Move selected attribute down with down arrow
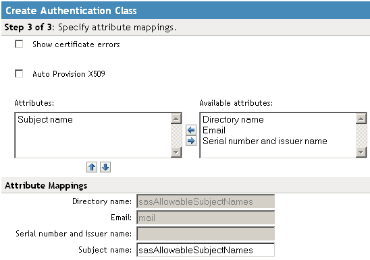Image resolution: width=370 pixels, height=260 pixels. click(105, 167)
